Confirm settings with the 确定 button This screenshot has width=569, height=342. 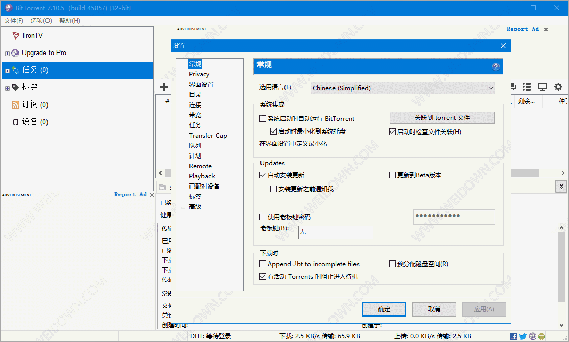(x=384, y=309)
